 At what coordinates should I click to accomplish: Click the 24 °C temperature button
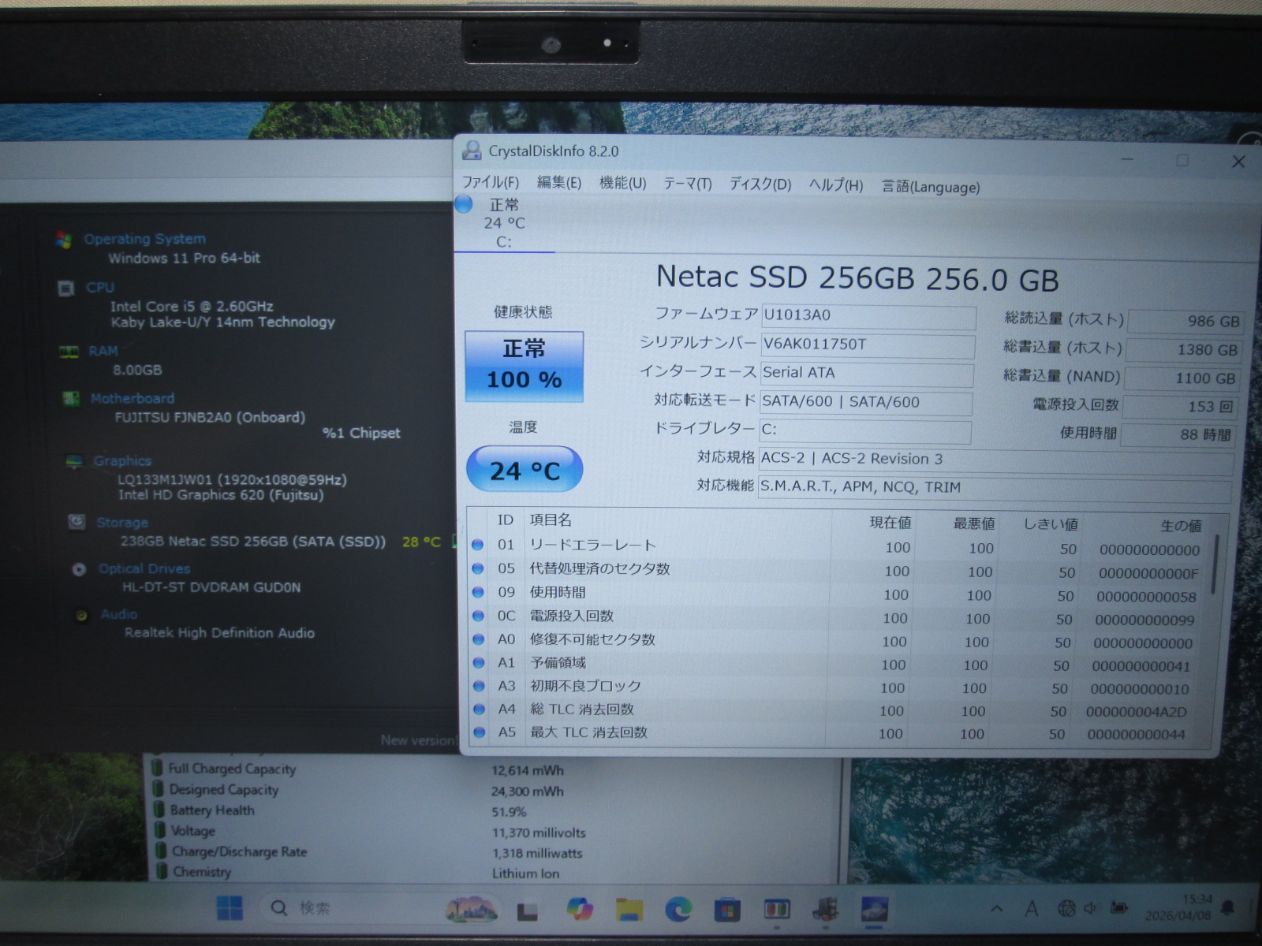point(524,471)
